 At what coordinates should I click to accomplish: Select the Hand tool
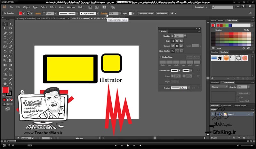pyautogui.click(x=5, y=84)
